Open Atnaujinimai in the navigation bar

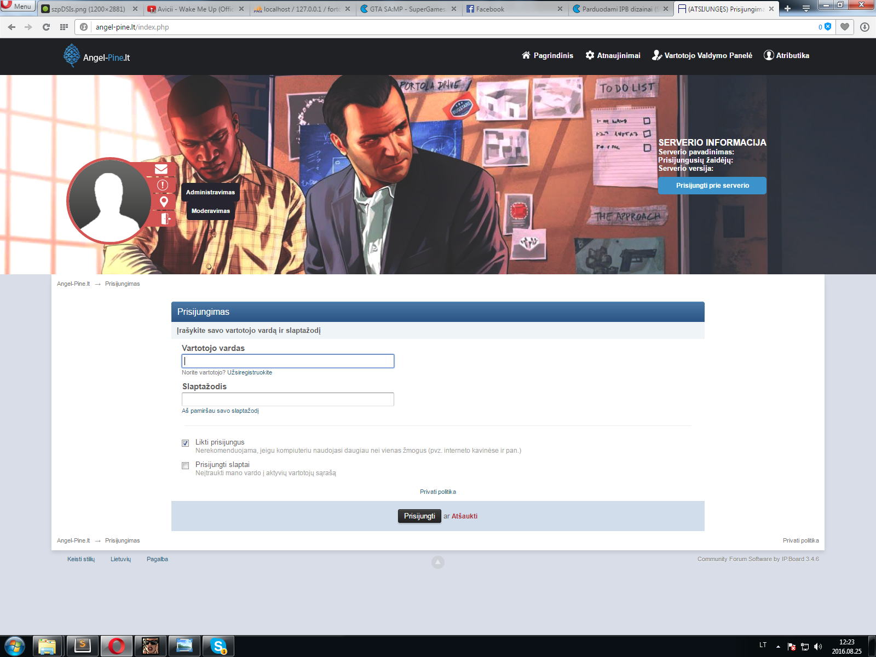coord(613,55)
